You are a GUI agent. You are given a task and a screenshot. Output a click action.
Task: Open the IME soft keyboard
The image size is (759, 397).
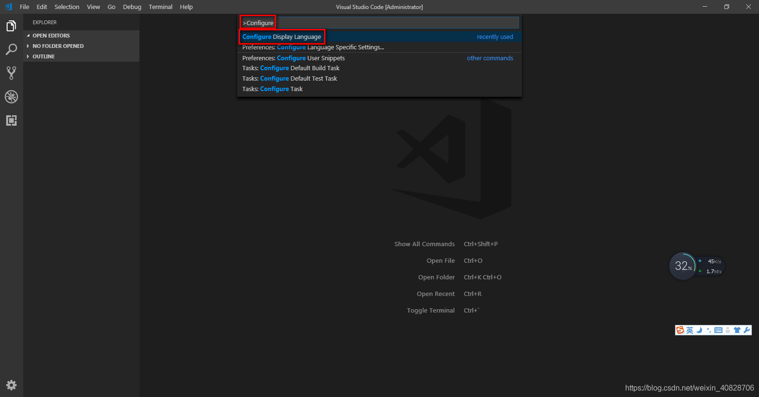coord(718,330)
